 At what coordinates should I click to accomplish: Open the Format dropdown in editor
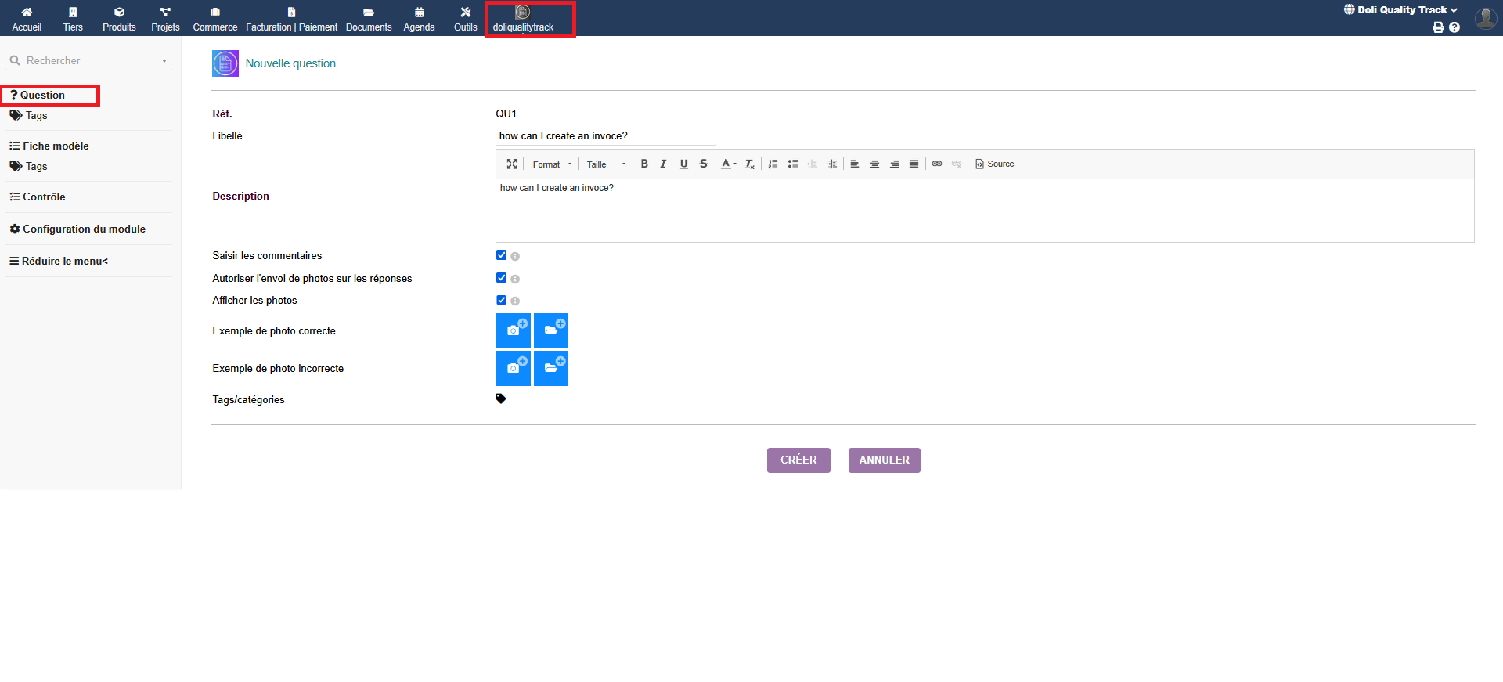pos(552,164)
